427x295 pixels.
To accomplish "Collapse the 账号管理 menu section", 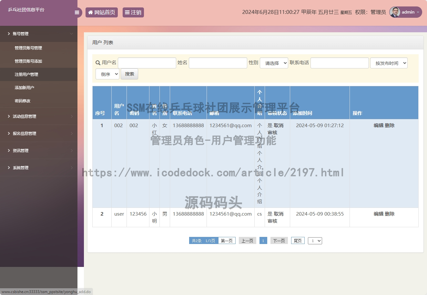I will pos(39,34).
